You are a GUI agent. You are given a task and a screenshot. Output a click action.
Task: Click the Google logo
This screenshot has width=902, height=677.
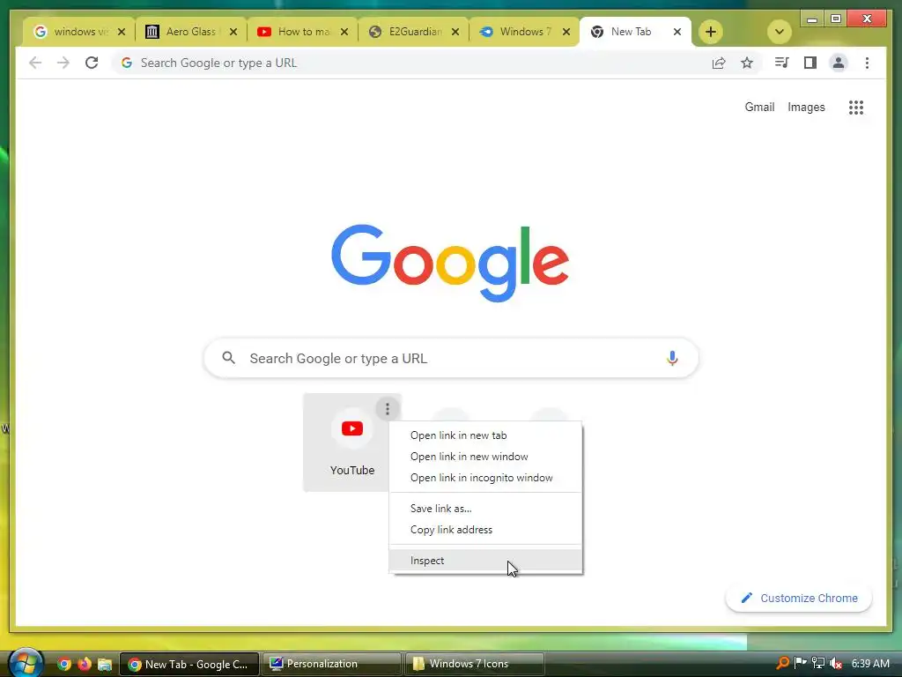(x=450, y=263)
